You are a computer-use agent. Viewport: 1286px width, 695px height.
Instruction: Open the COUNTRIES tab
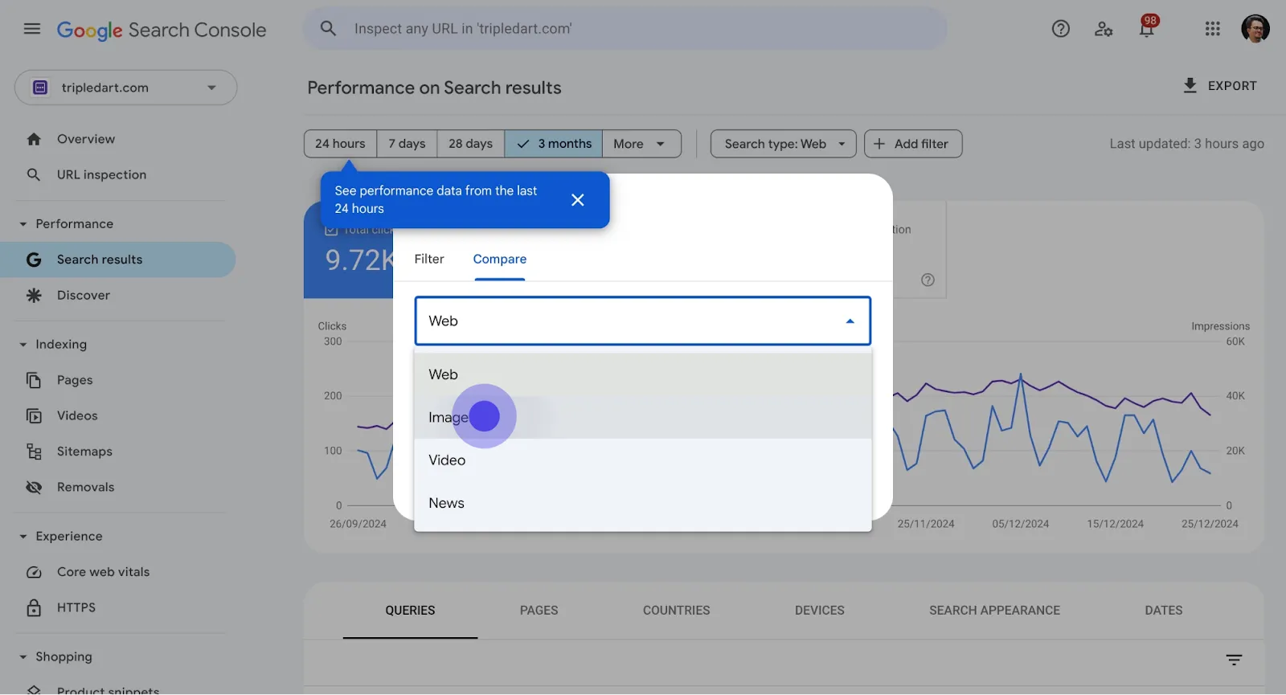pyautogui.click(x=677, y=611)
